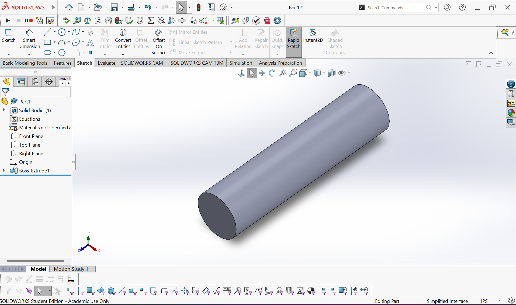This screenshot has height=305, width=516.
Task: Open the PropertyManager tab icon
Action: (x=21, y=82)
